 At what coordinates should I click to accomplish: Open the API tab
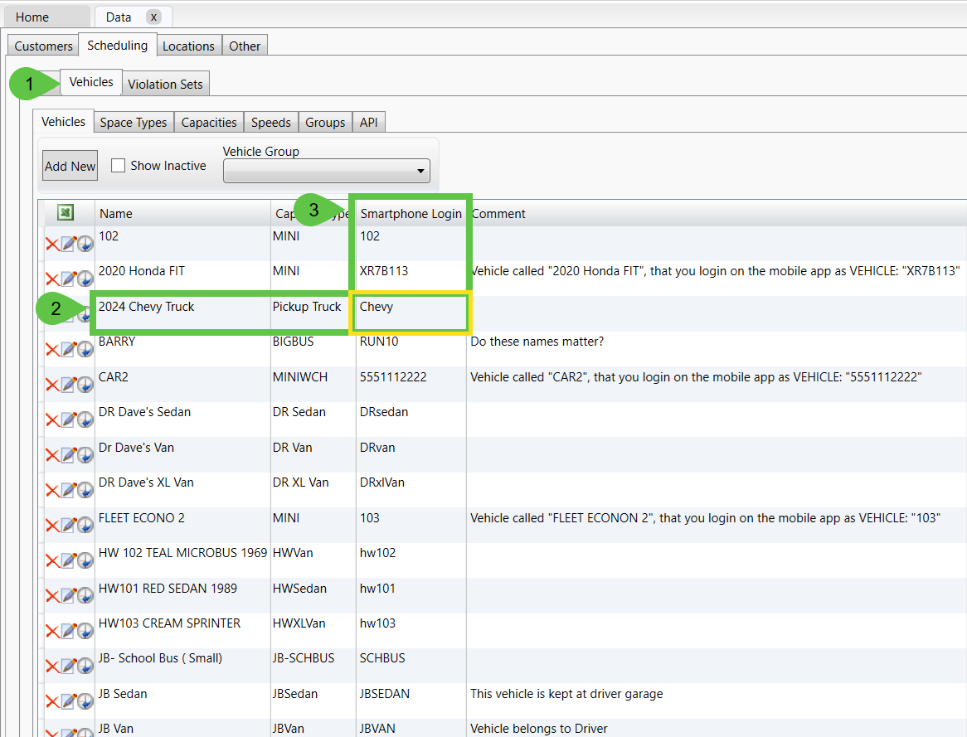click(368, 121)
